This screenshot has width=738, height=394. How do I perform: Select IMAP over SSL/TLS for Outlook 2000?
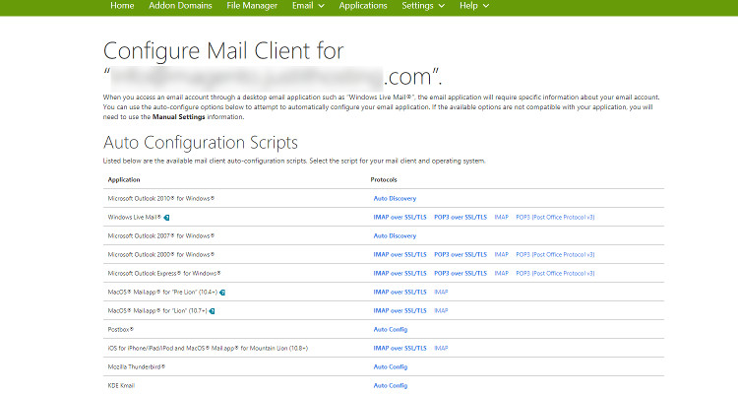400,254
